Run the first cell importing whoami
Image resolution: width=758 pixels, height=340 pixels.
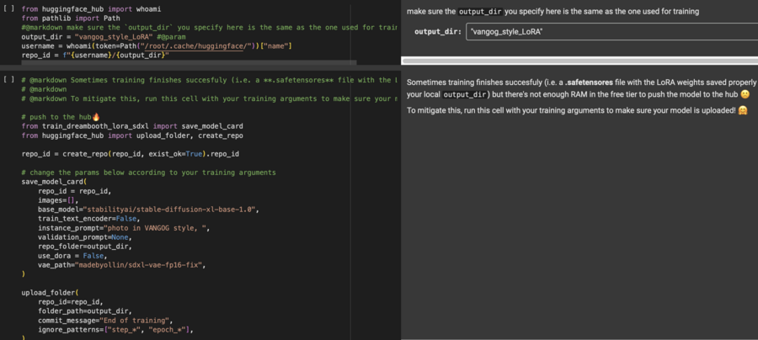8,7
